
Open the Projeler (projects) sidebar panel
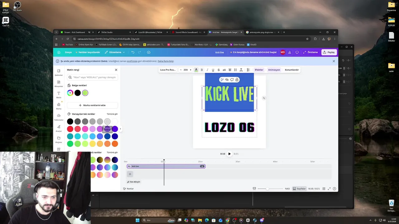59,140
